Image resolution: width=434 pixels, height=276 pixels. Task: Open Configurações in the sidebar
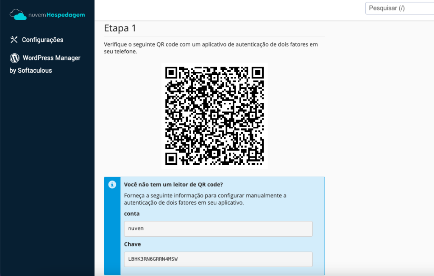42,40
